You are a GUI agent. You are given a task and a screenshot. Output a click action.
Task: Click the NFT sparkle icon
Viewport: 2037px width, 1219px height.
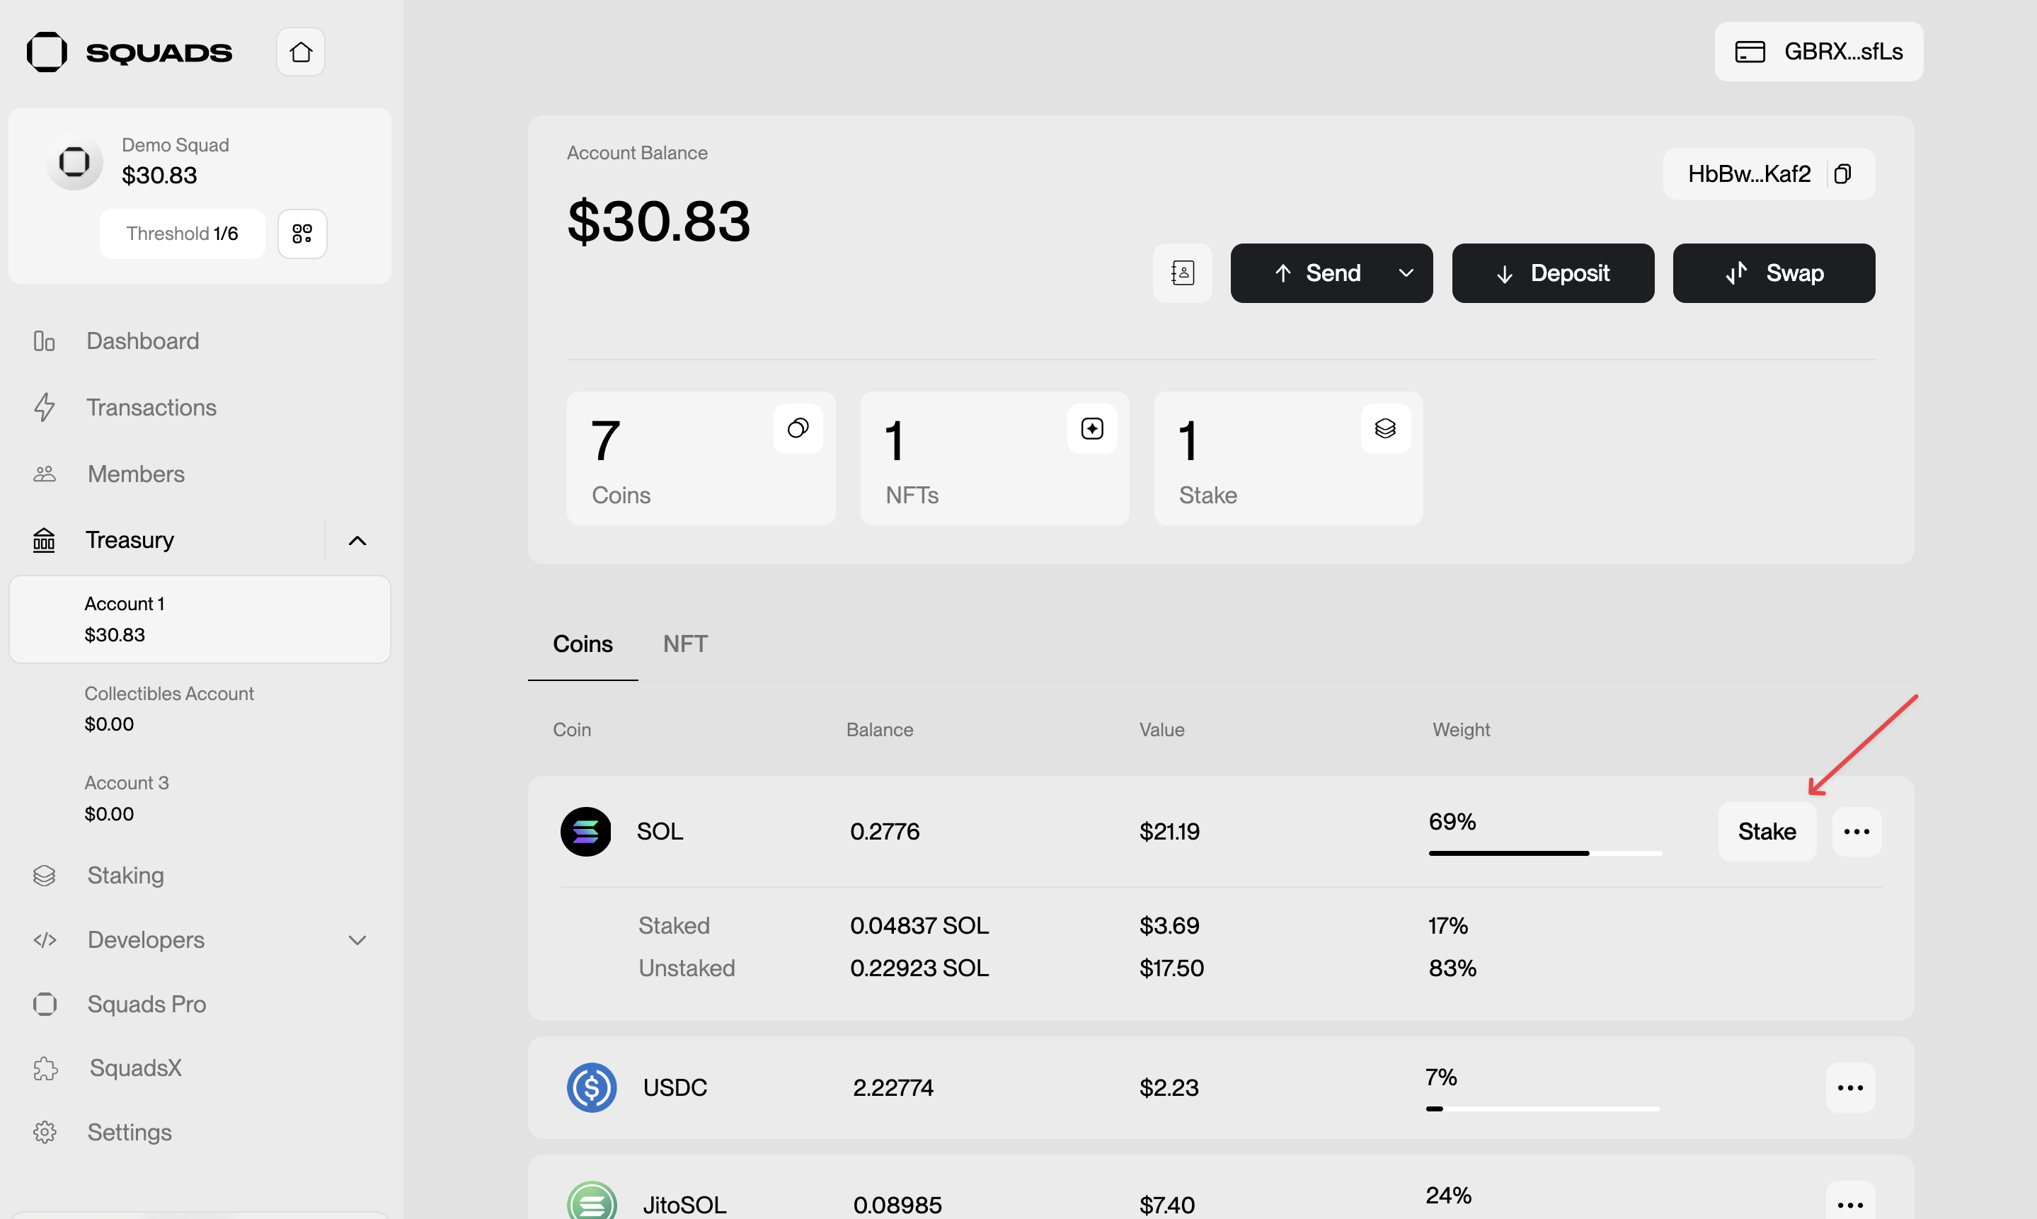click(x=1092, y=428)
